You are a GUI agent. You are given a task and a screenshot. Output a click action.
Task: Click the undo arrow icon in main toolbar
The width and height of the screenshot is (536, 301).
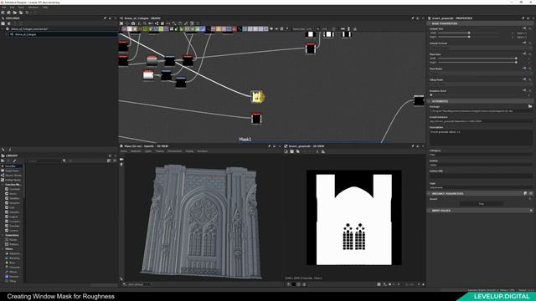pos(27,13)
